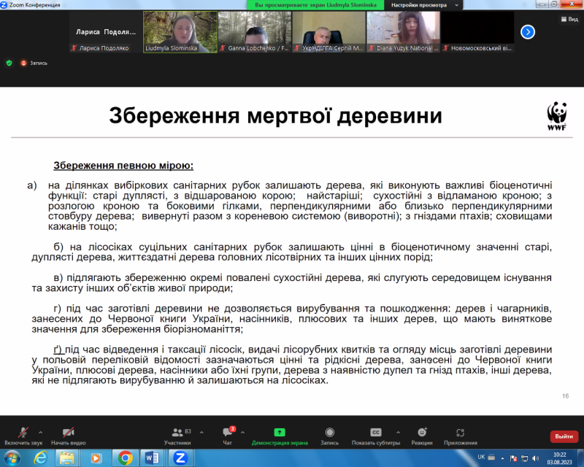Start camera with Начать видео button
Viewport: 584px width, 467px height.
coord(69,433)
